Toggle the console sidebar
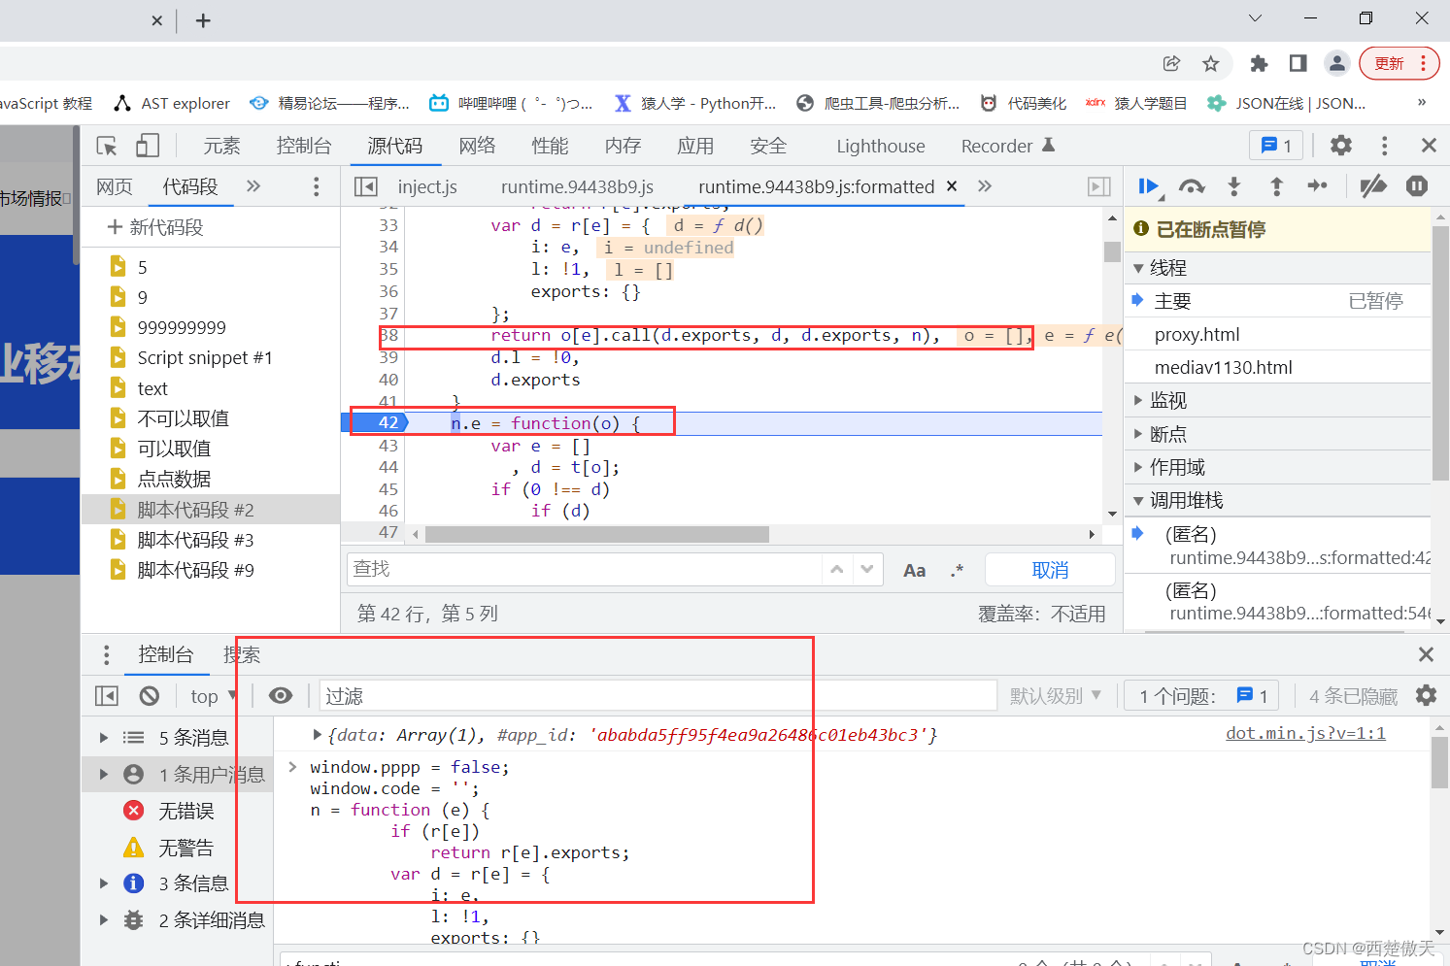 pos(107,696)
